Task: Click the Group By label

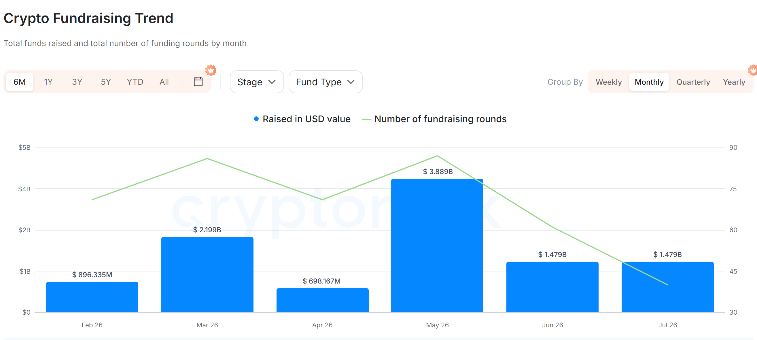Action: coord(565,82)
